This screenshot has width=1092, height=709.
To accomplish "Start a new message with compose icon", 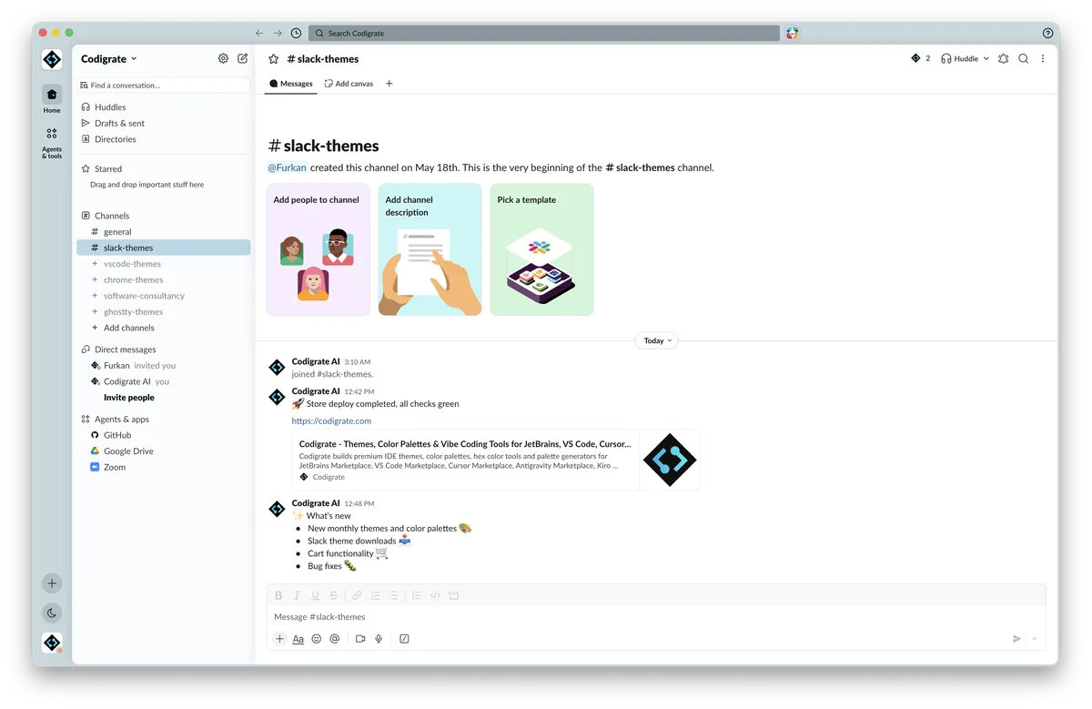I will [242, 58].
